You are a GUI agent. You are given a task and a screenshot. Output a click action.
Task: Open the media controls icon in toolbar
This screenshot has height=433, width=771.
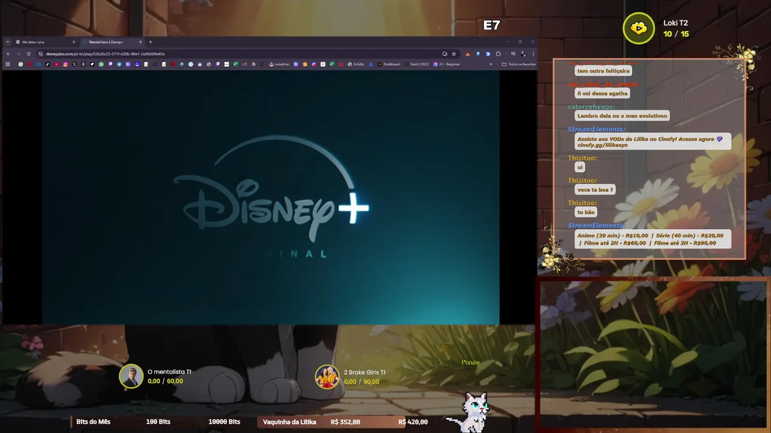click(x=513, y=54)
